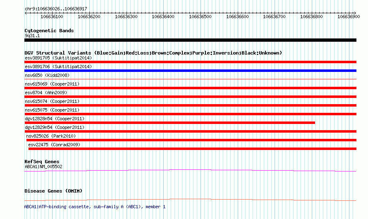
Task: Click the red bar for nsv615074
Action: point(190,105)
